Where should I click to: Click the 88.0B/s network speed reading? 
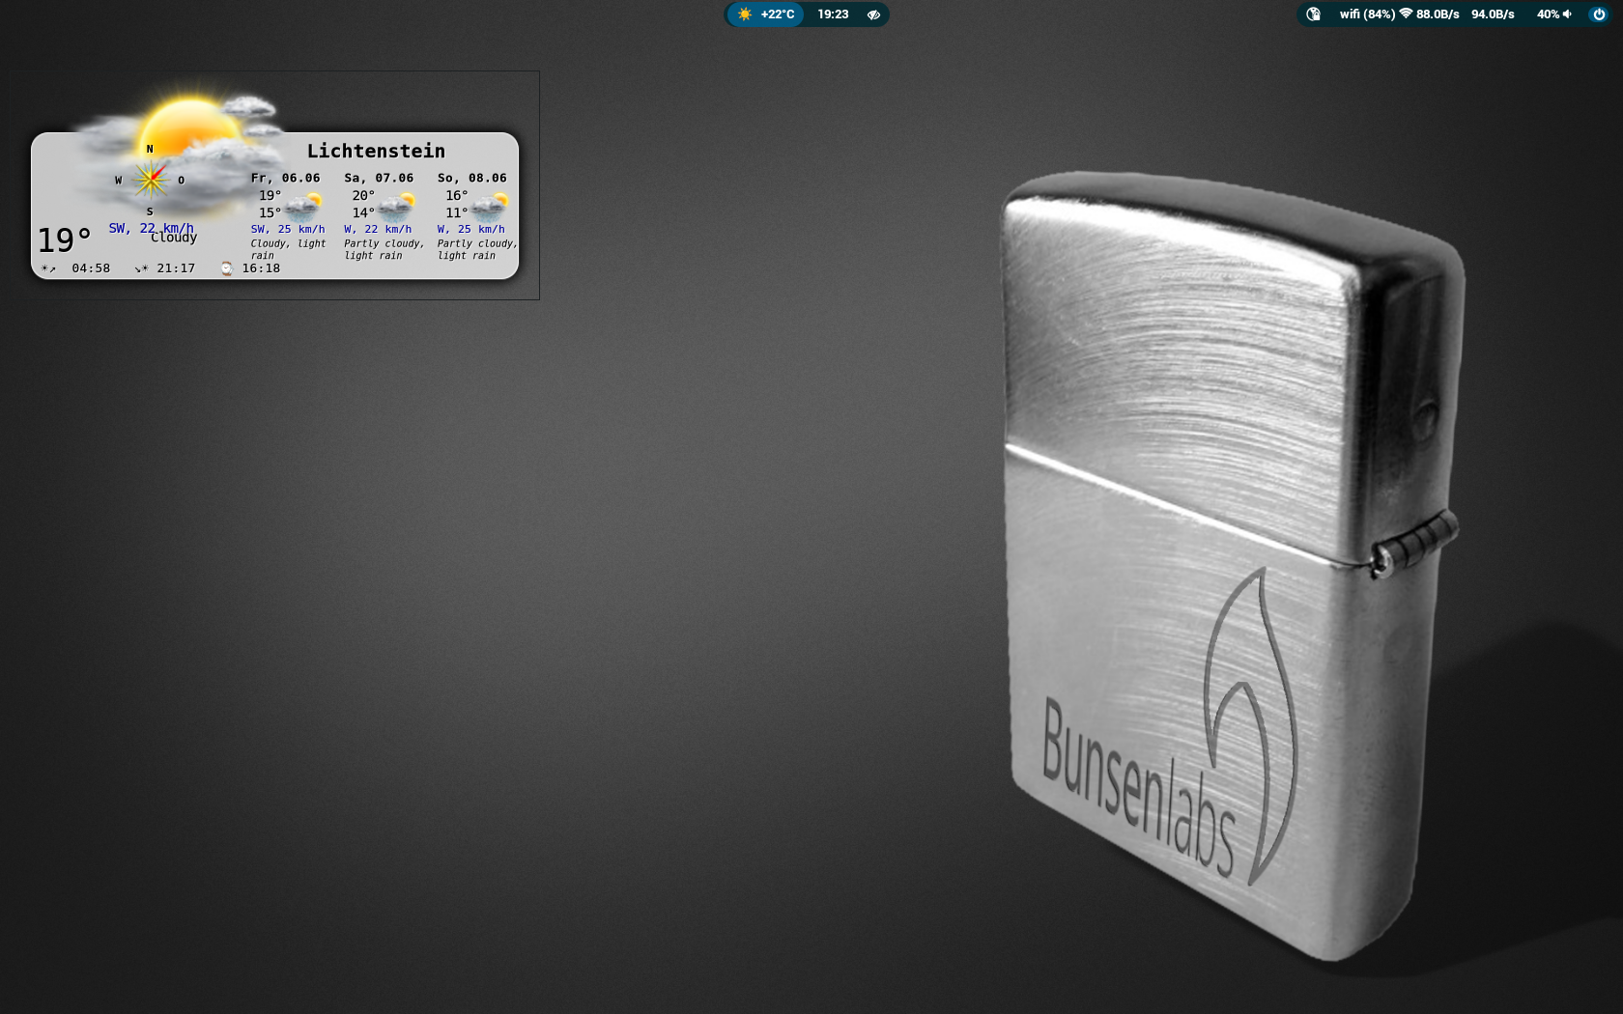click(x=1438, y=14)
